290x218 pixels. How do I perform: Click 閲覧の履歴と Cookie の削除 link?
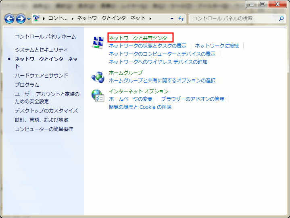point(140,107)
